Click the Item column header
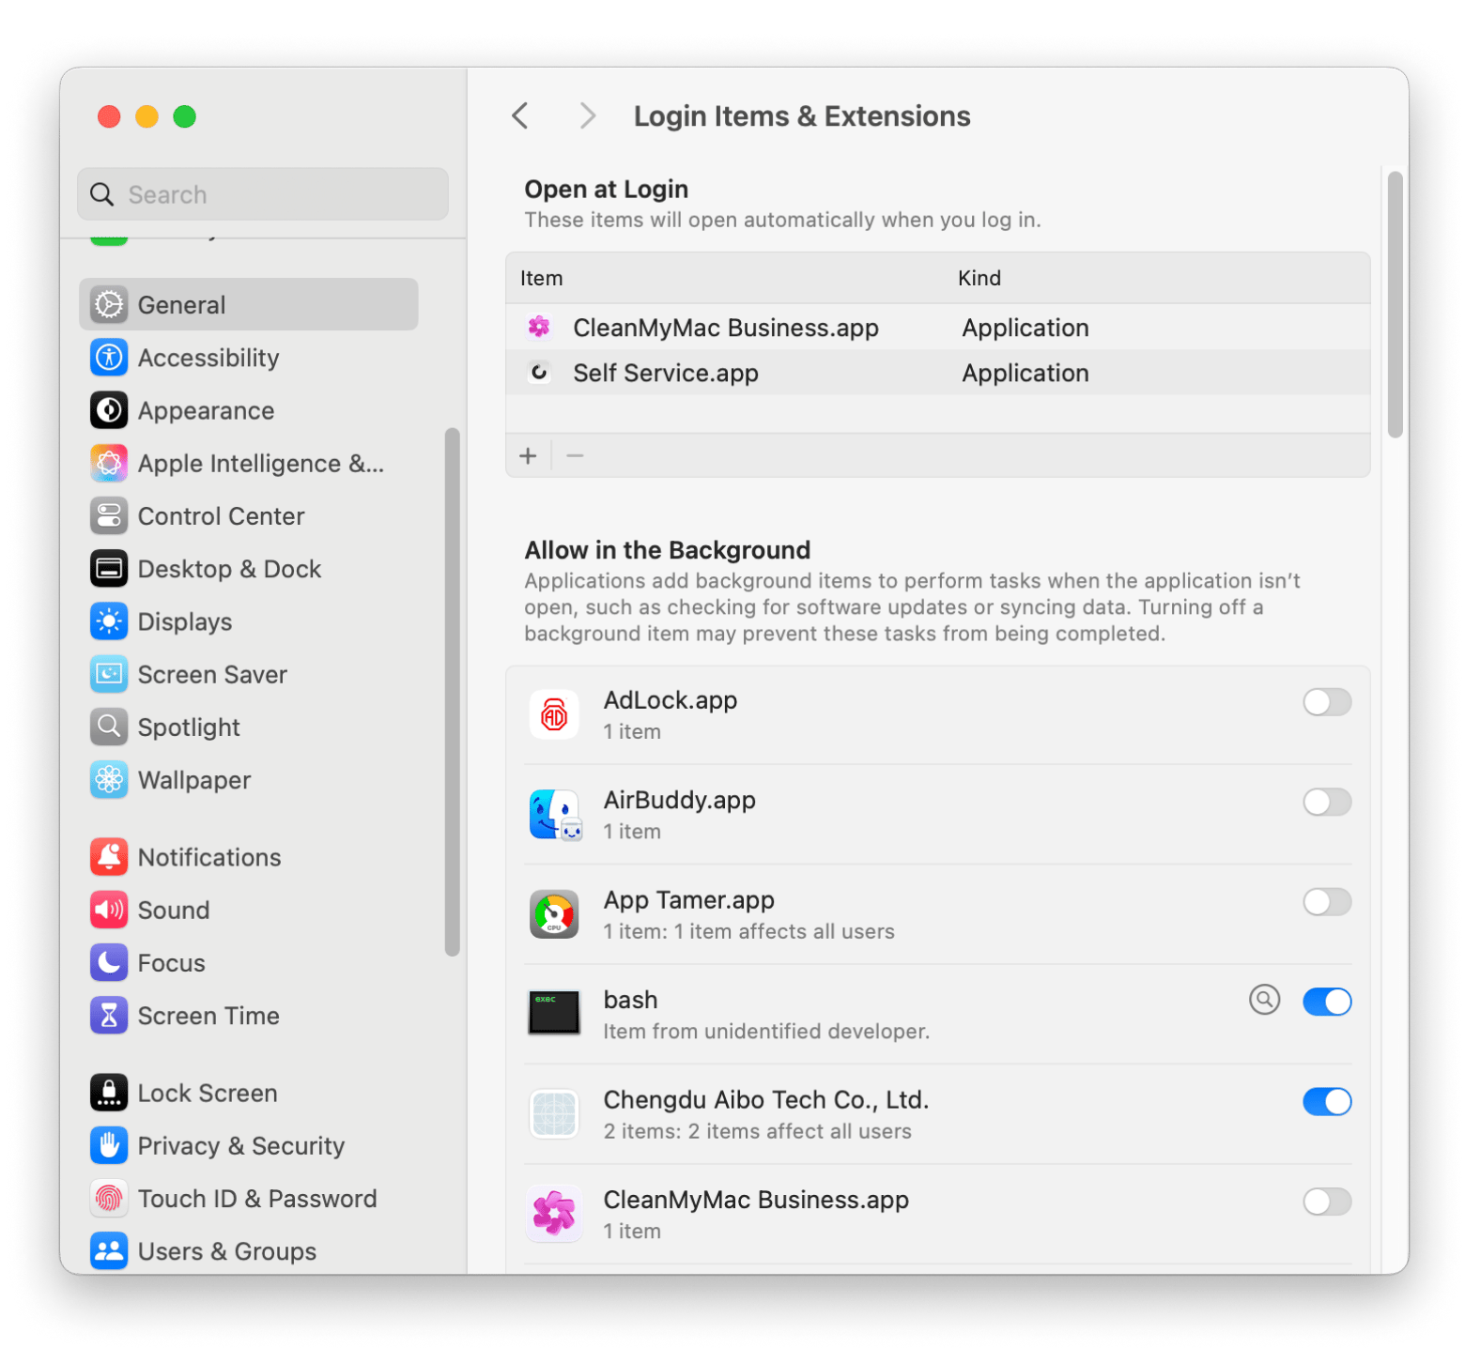 (542, 278)
